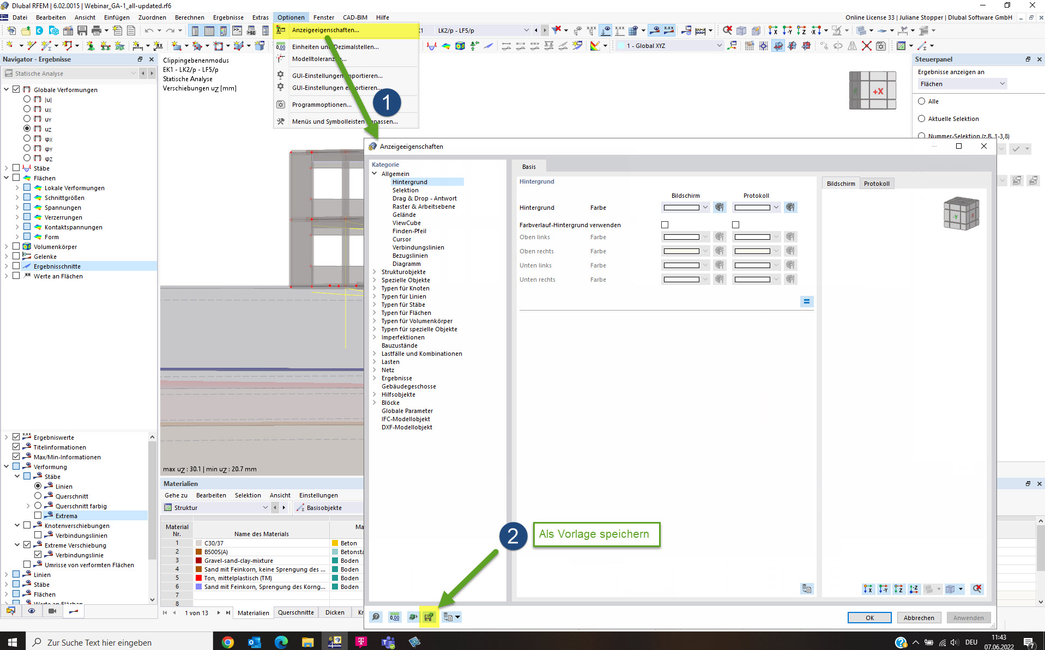The width and height of the screenshot is (1045, 650).
Task: Click the navigator camera tab icon
Action: (52, 611)
